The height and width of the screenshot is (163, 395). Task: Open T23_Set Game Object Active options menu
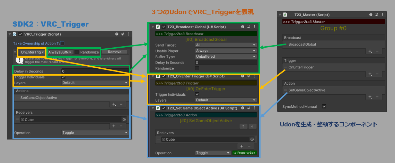254,108
